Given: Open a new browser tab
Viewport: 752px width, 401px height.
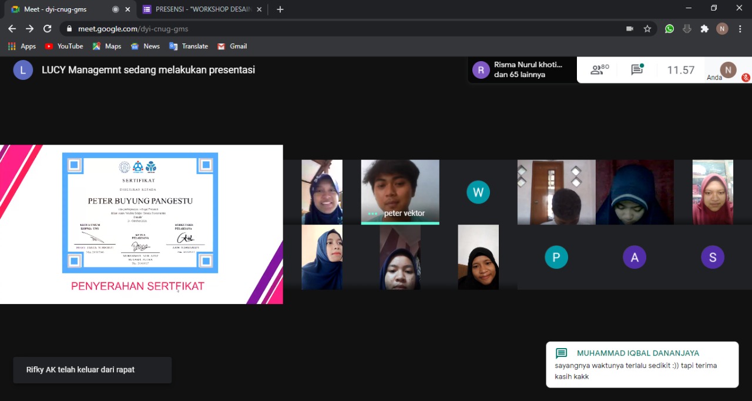Looking at the screenshot, I should coord(280,9).
